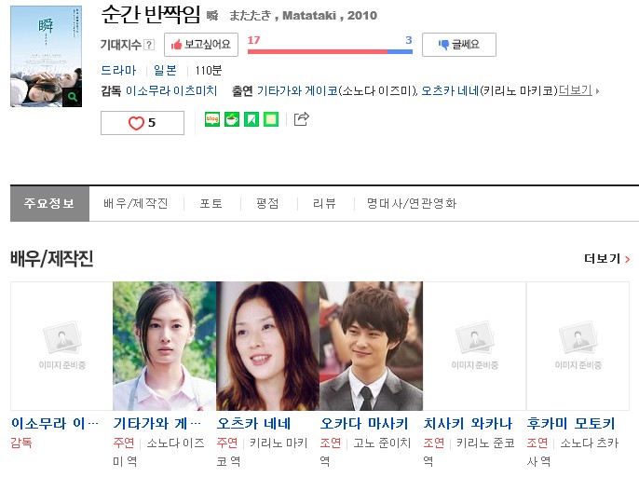
Task: Open 오카다 마사키 actor photo
Action: point(372,346)
